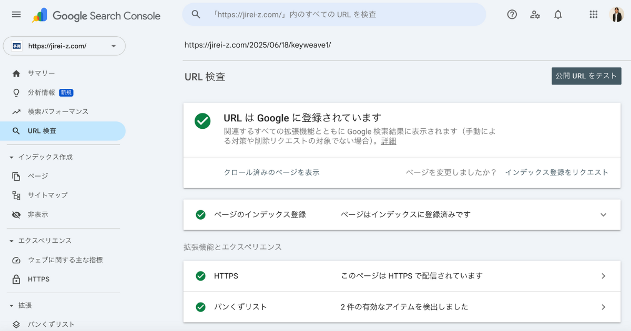Open the hamburger main menu
Screen dimensions: 631x331
pyautogui.click(x=16, y=15)
